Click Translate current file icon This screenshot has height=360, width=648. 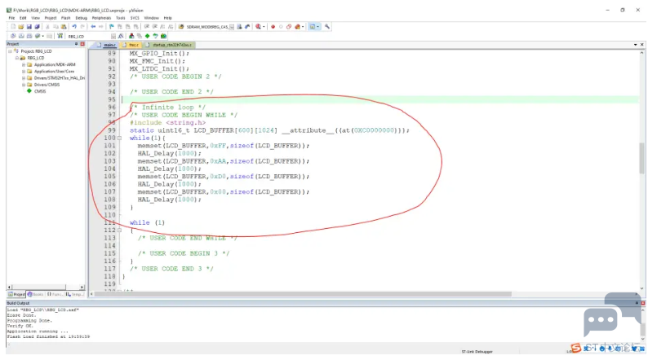pyautogui.click(x=13, y=37)
